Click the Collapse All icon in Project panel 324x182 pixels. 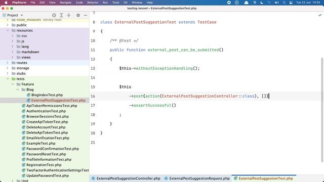tap(69, 15)
